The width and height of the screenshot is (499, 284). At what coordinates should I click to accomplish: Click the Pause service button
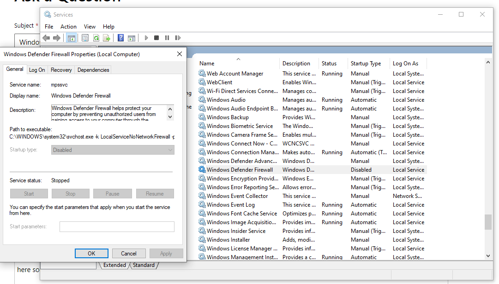pos(112,194)
